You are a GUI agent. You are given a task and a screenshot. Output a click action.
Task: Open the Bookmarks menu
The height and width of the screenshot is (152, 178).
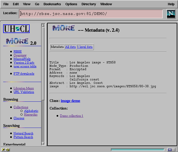pyautogui.click(x=52, y=4)
